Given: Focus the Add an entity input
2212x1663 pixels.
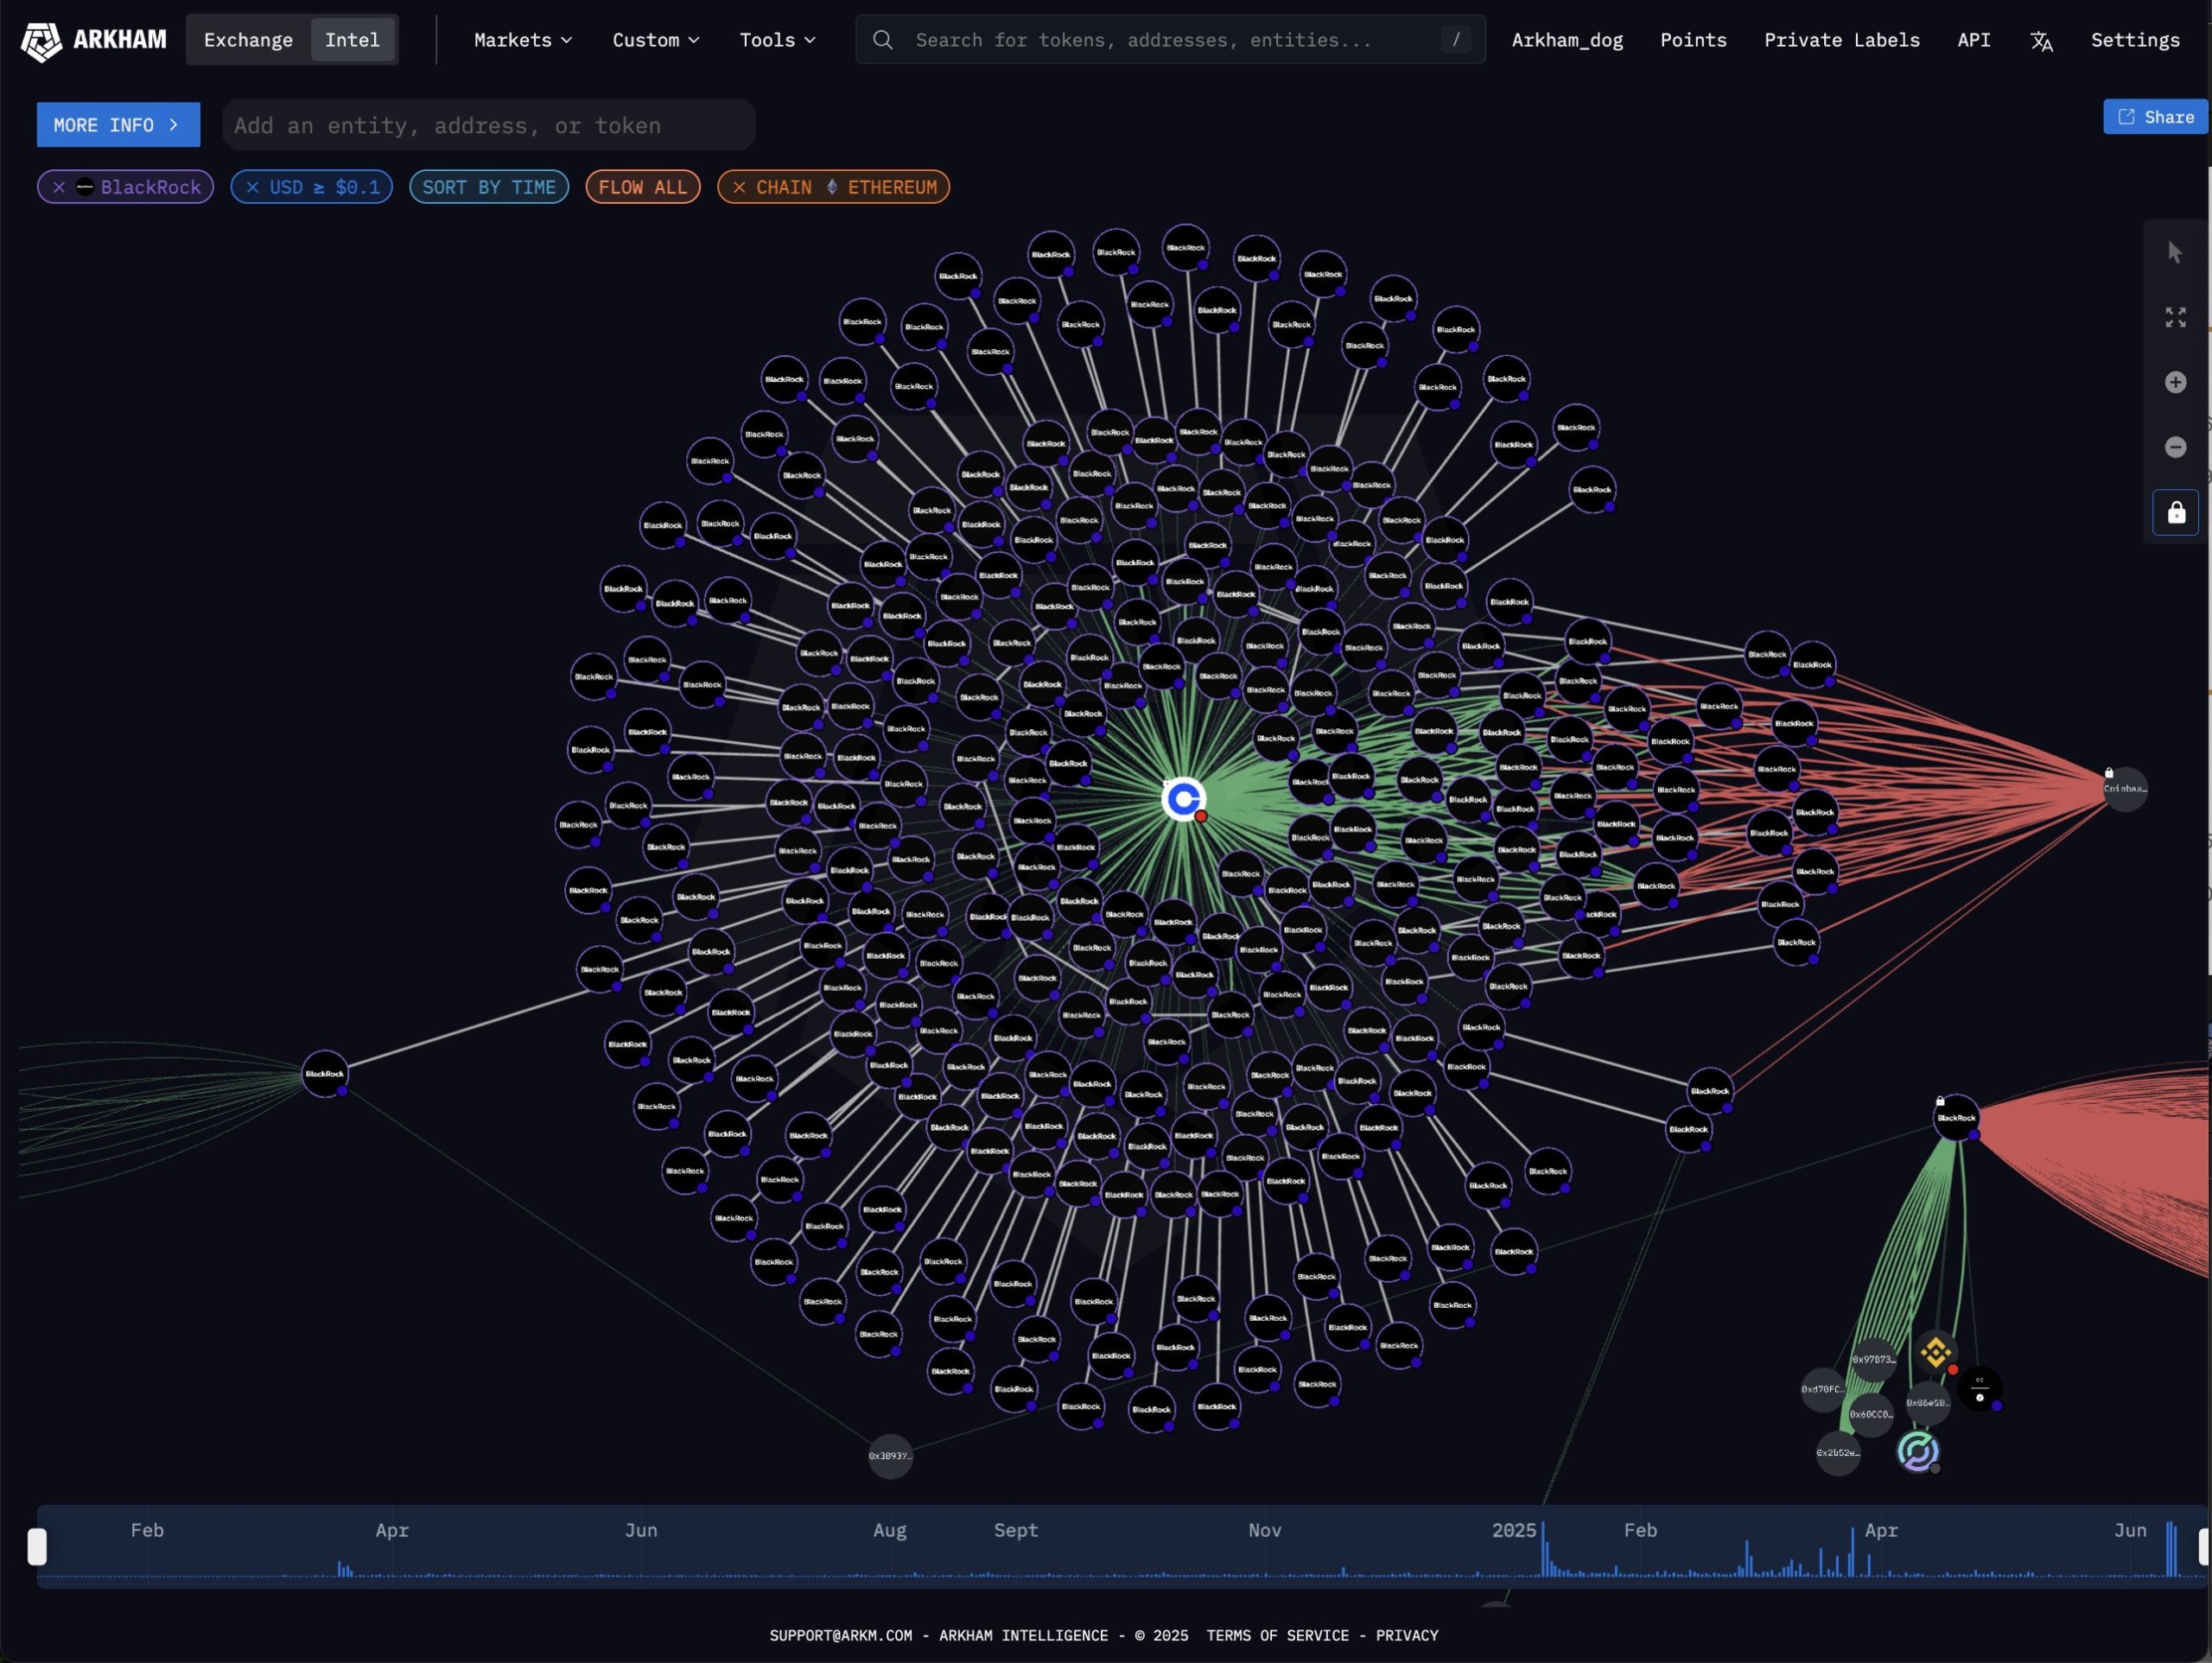Looking at the screenshot, I should 489,125.
